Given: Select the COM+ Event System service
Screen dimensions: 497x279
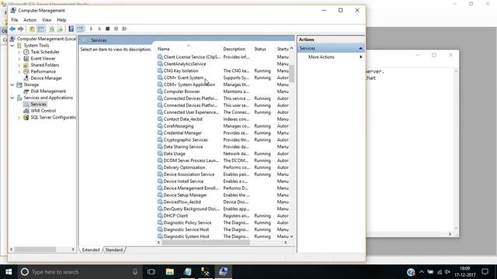Looking at the screenshot, I should pos(183,77).
